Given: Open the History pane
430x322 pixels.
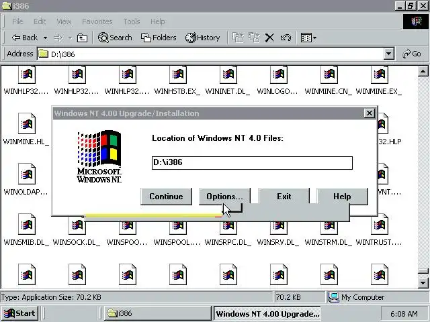Looking at the screenshot, I should coord(203,38).
